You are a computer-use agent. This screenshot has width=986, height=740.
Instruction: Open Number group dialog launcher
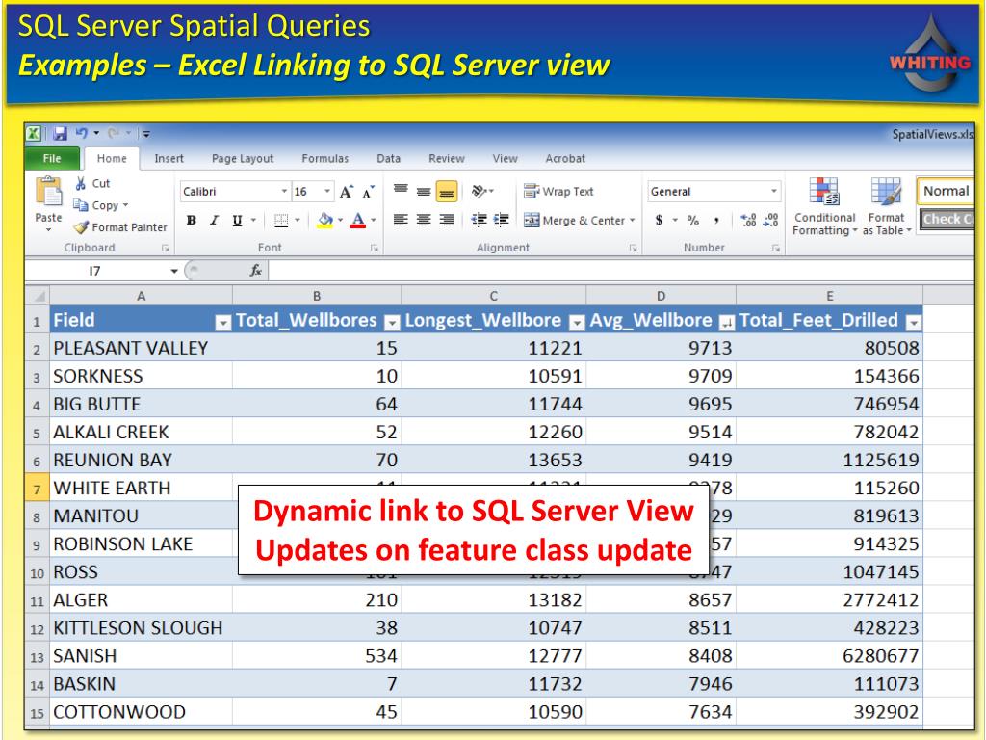click(776, 248)
